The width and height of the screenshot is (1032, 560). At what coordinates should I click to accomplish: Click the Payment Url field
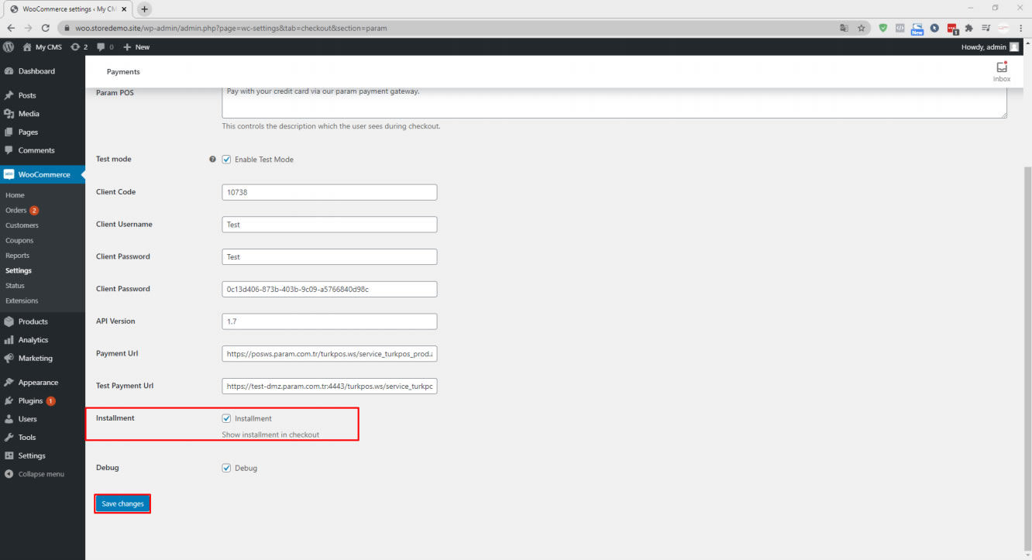coord(329,353)
